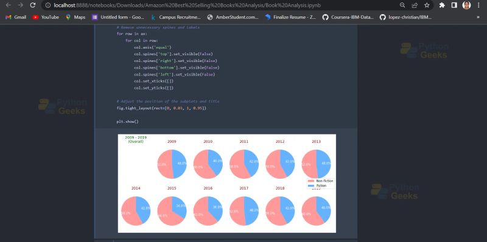Click the '2009 - 2019 (Overall)' title
This screenshot has height=242, width=487.
[x=136, y=139]
